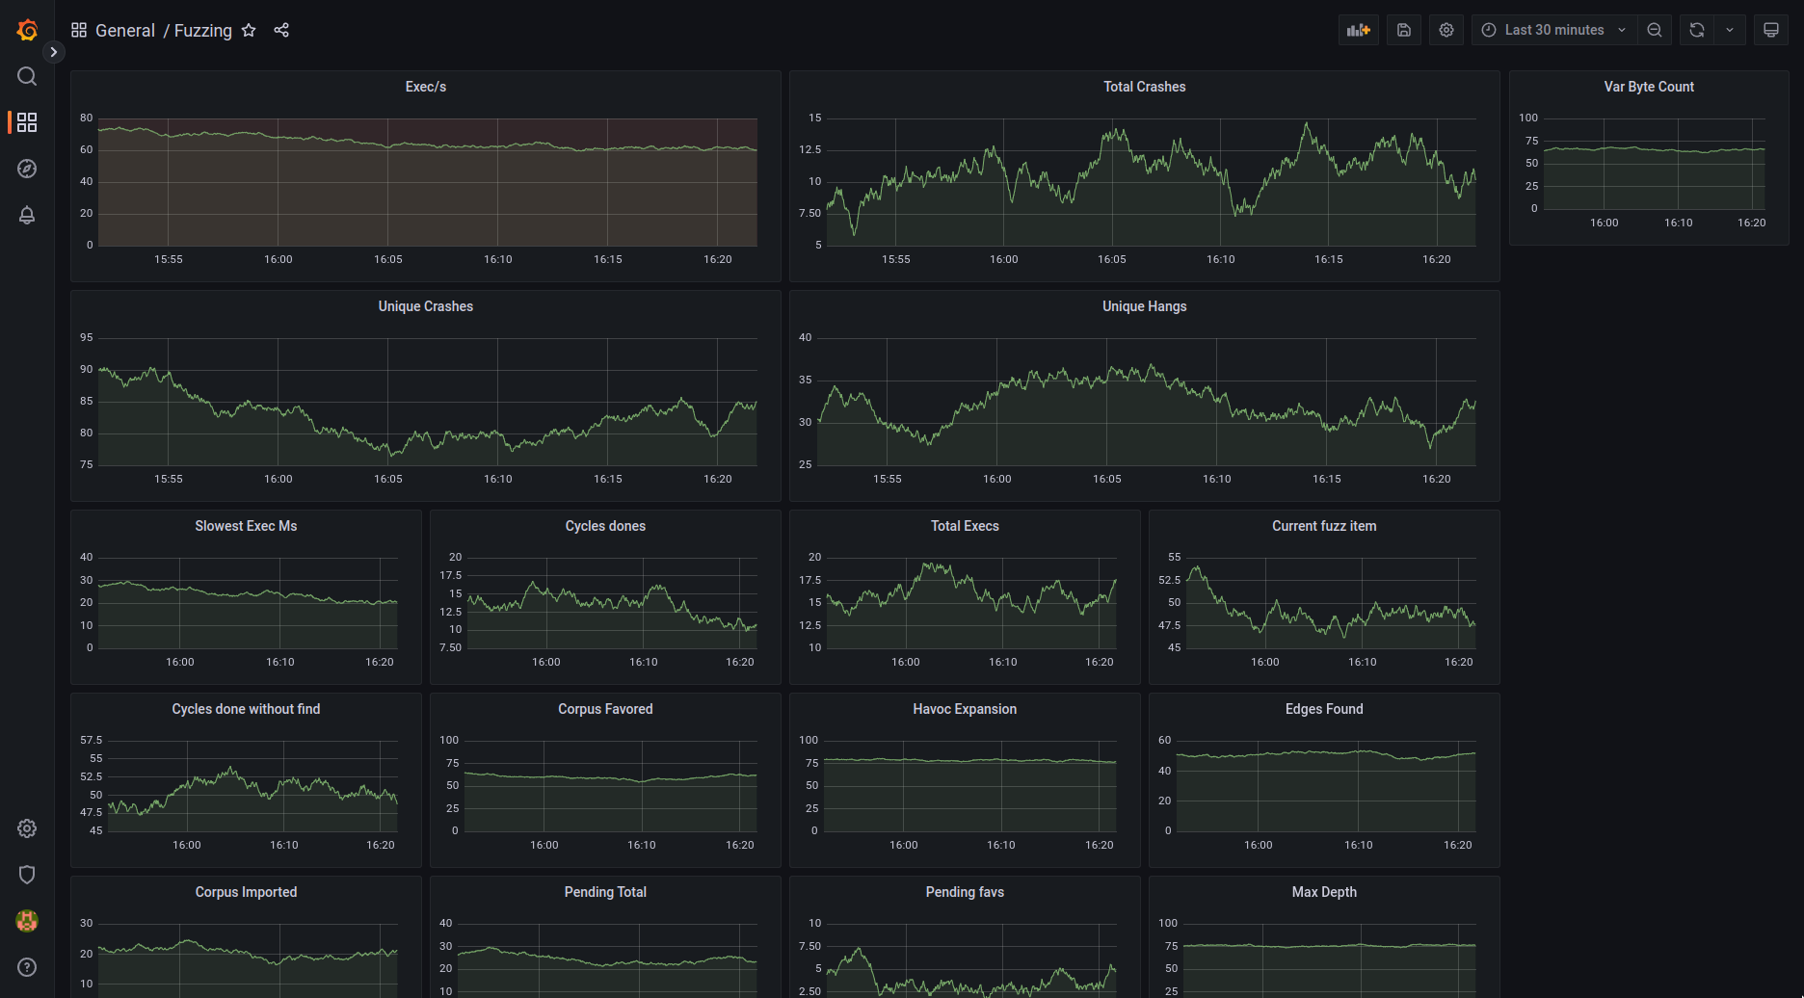Open the Search dashboards icon

coord(27,76)
